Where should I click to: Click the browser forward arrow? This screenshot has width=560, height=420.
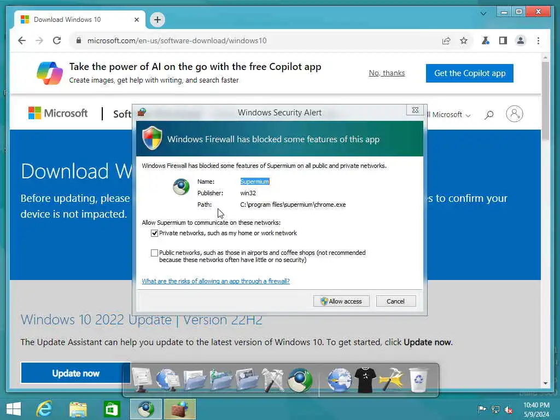pyautogui.click(x=39, y=40)
